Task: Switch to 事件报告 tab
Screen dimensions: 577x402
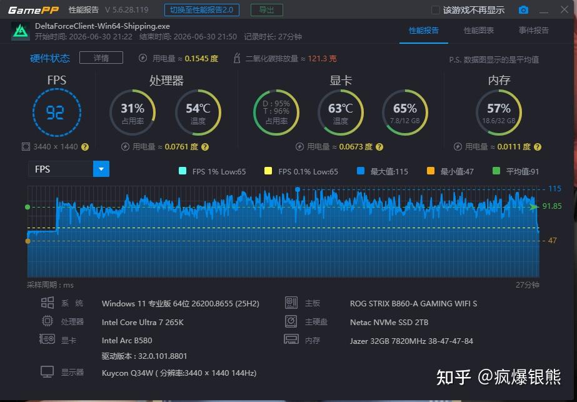Action: pos(534,31)
